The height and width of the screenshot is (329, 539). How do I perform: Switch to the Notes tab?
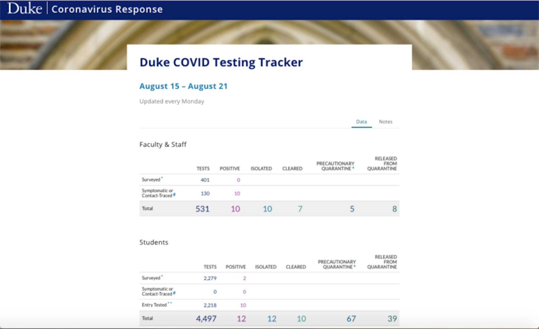coord(385,122)
